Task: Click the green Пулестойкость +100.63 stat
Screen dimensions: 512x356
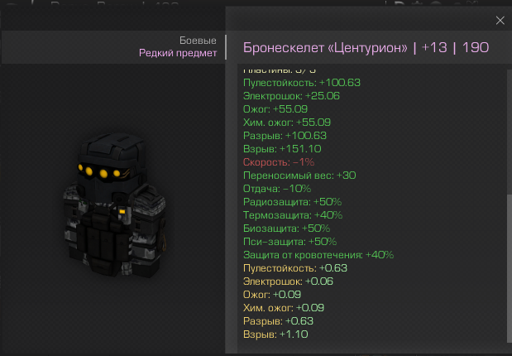Action: (302, 83)
